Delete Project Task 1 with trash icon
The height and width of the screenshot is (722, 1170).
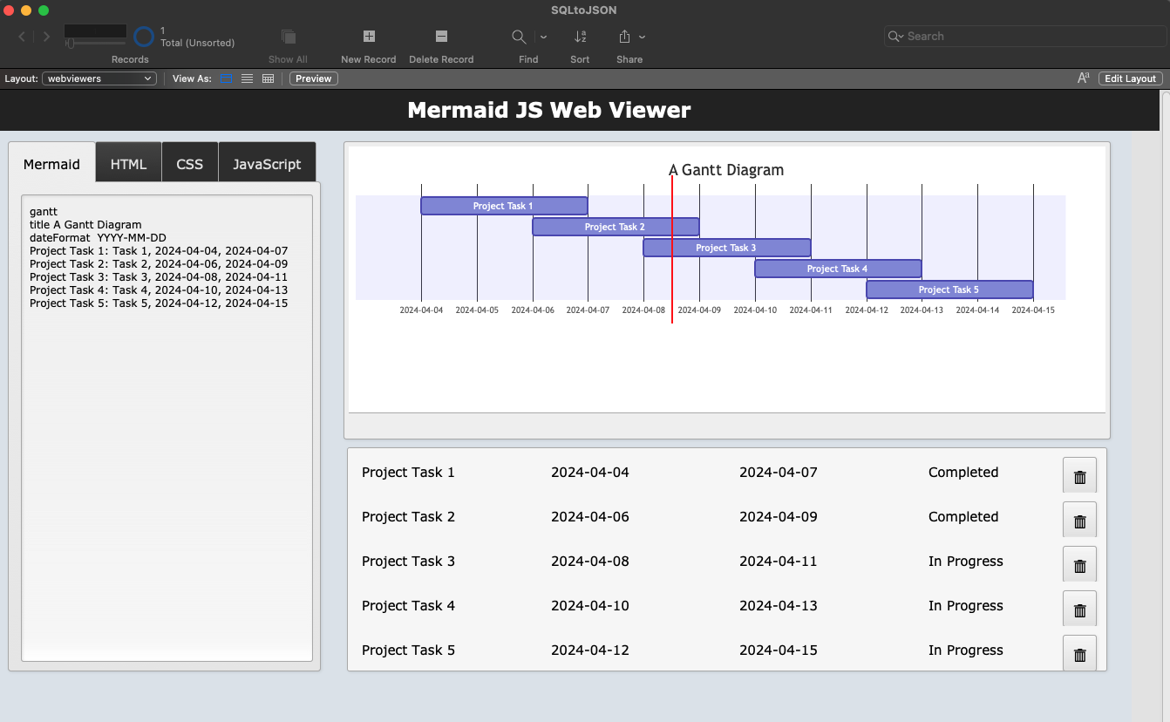click(1079, 476)
